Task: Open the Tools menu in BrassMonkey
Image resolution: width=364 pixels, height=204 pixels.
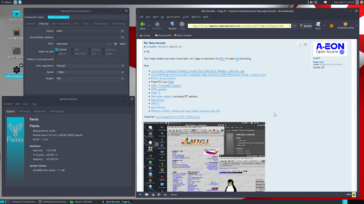Action: pos(186,17)
